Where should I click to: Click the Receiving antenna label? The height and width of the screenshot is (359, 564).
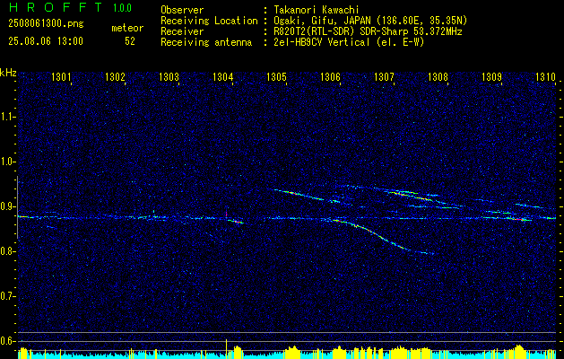tap(206, 42)
